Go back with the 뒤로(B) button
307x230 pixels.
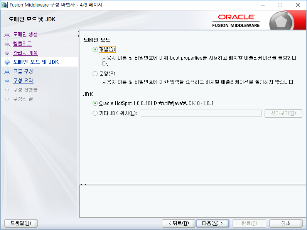coord(179,223)
